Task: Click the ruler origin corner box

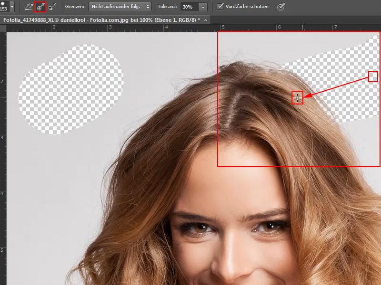Action: [x=3, y=28]
